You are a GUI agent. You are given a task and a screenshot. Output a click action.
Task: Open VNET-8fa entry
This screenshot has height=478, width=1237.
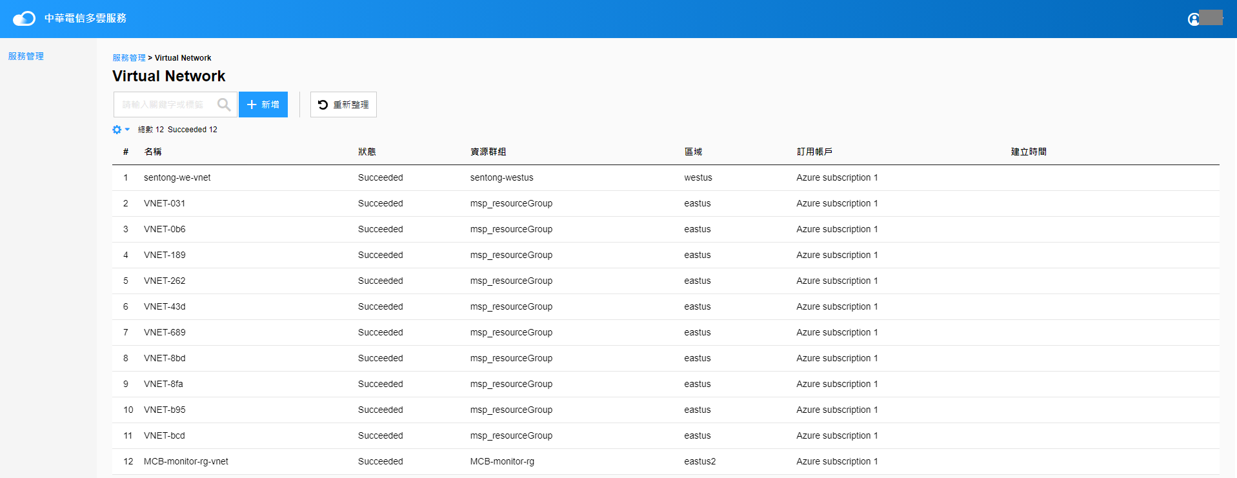pos(163,384)
